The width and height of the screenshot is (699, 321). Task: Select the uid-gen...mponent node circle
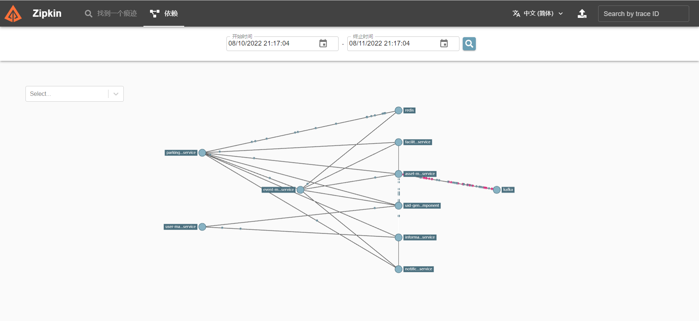pyautogui.click(x=399, y=205)
